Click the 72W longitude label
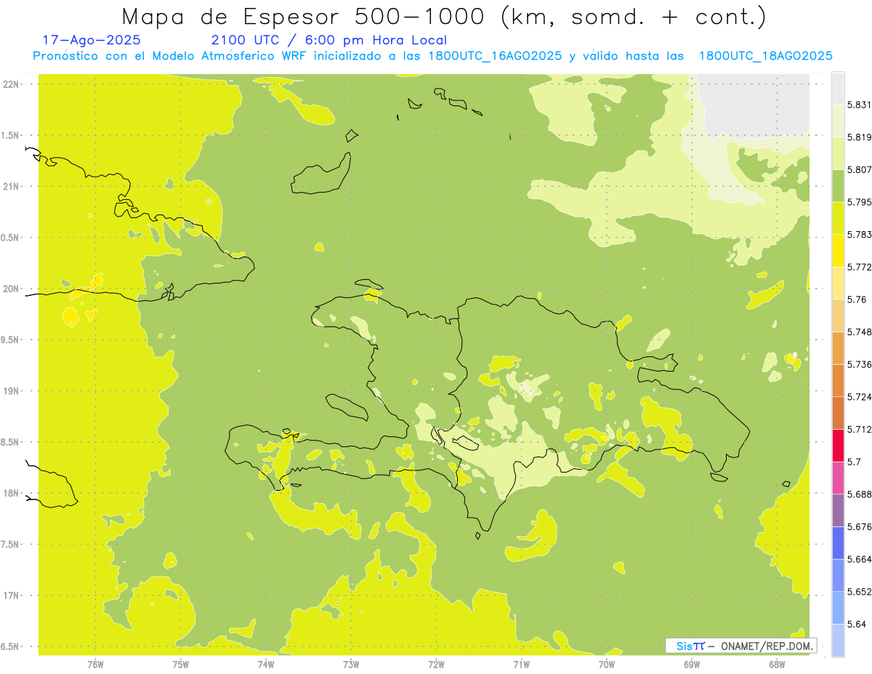 point(436,665)
